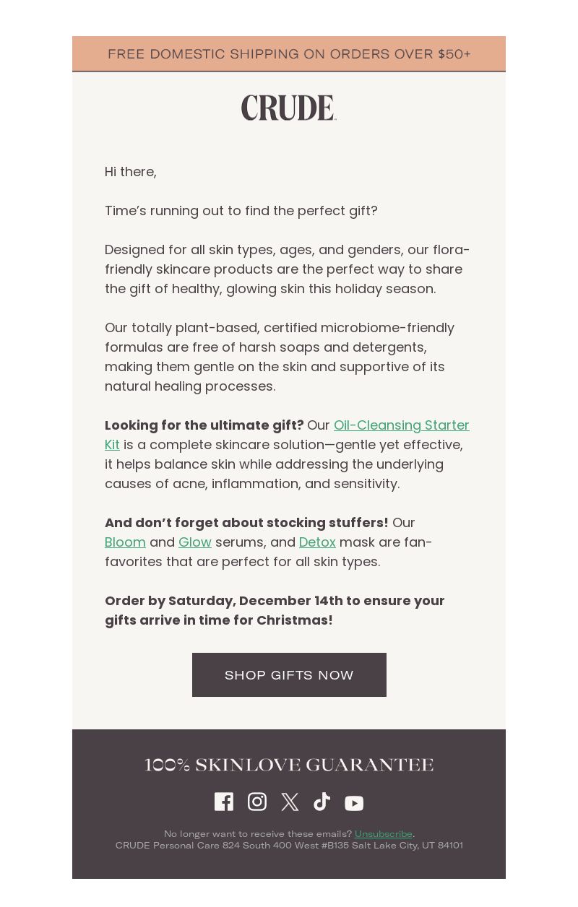578x907 pixels.
Task: Follow the Glow serum link
Action: 195,542
